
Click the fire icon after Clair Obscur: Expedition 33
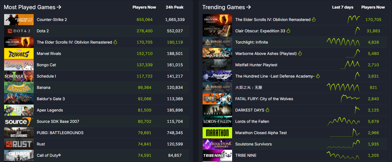coord(288,31)
